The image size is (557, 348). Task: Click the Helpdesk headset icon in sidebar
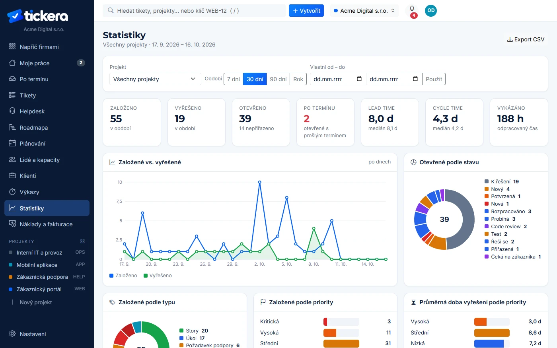pyautogui.click(x=12, y=111)
